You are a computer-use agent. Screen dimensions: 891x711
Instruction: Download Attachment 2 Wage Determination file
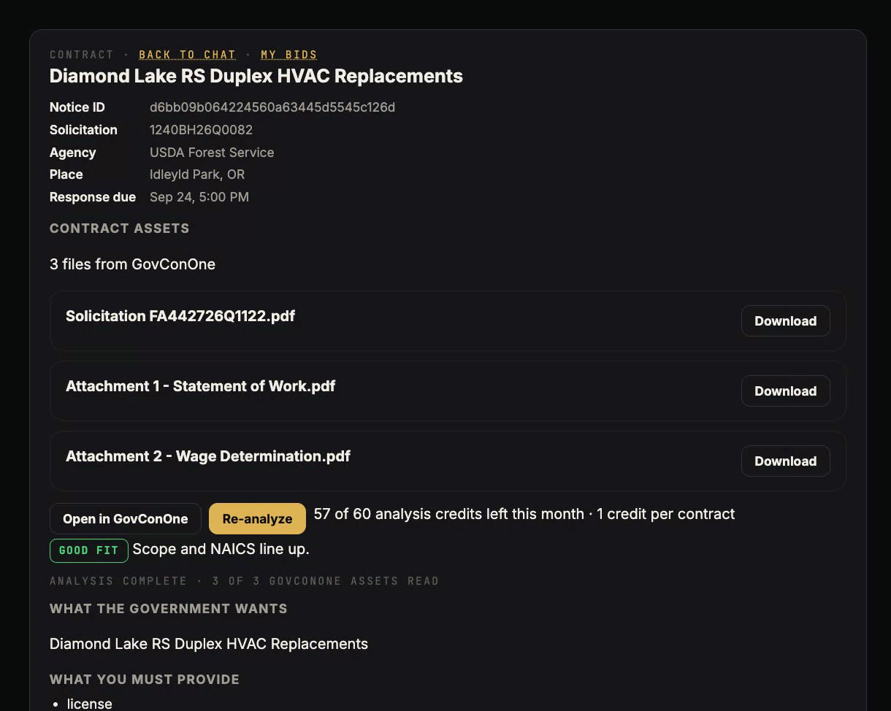tap(785, 461)
